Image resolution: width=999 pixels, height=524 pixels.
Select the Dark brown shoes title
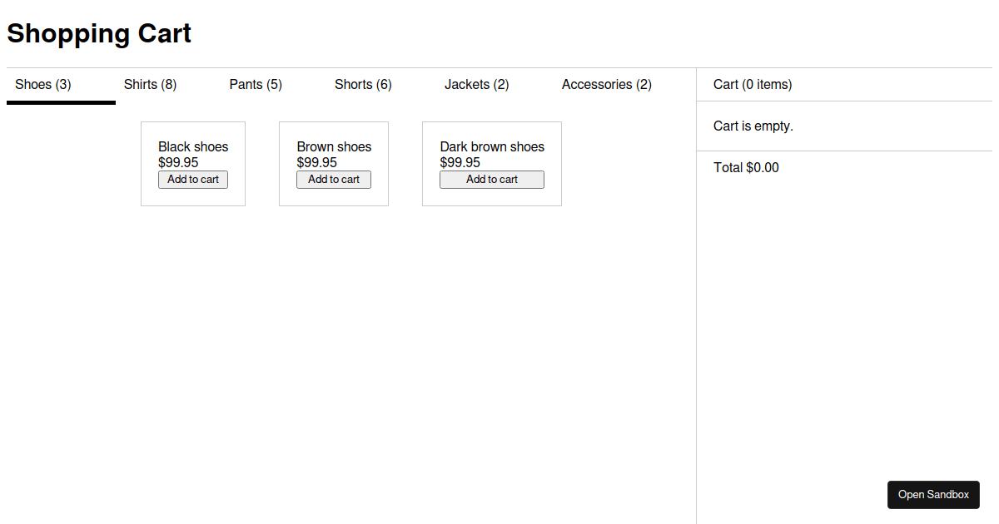[492, 147]
